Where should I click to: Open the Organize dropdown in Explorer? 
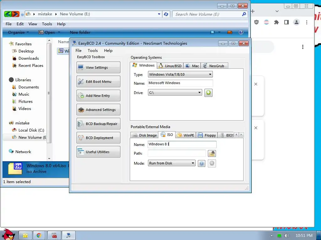[x=18, y=32]
